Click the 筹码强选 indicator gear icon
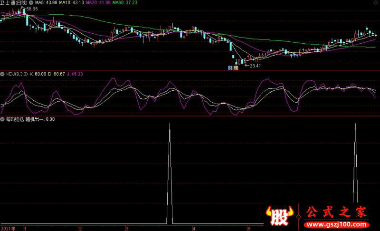The image size is (380, 231). point(2,119)
